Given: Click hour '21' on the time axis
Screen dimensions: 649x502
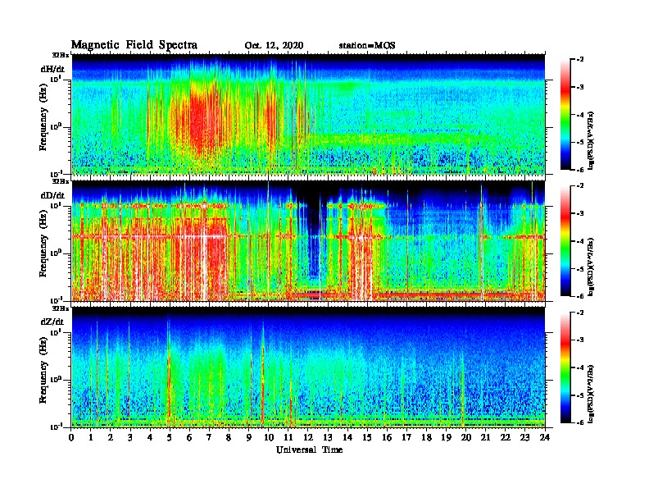Looking at the screenshot, I should [x=486, y=437].
